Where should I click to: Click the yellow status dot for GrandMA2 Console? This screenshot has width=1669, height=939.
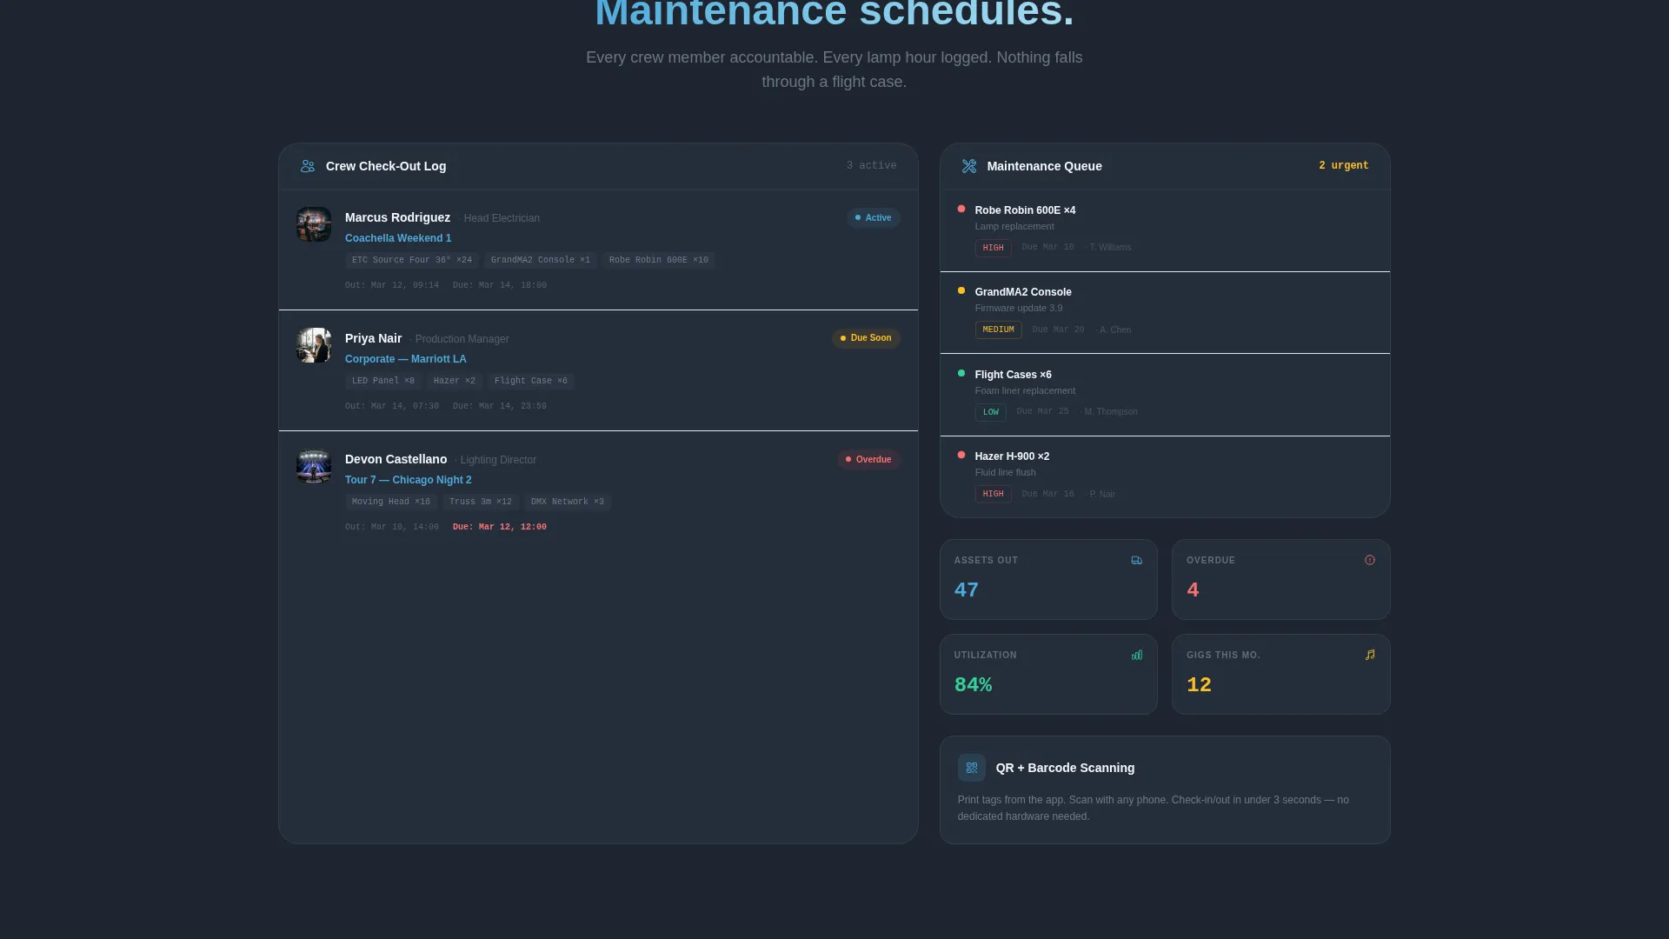(961, 290)
